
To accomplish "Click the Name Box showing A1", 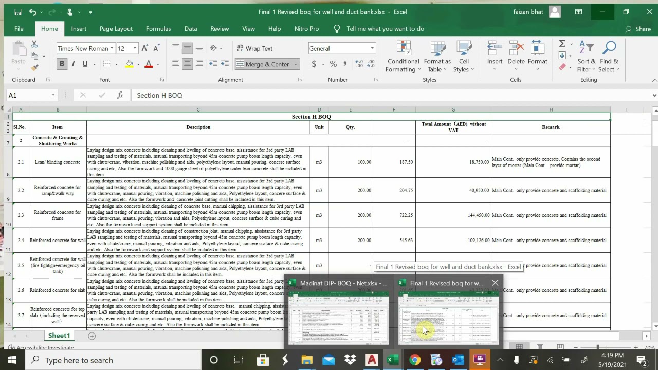I will 31,95.
